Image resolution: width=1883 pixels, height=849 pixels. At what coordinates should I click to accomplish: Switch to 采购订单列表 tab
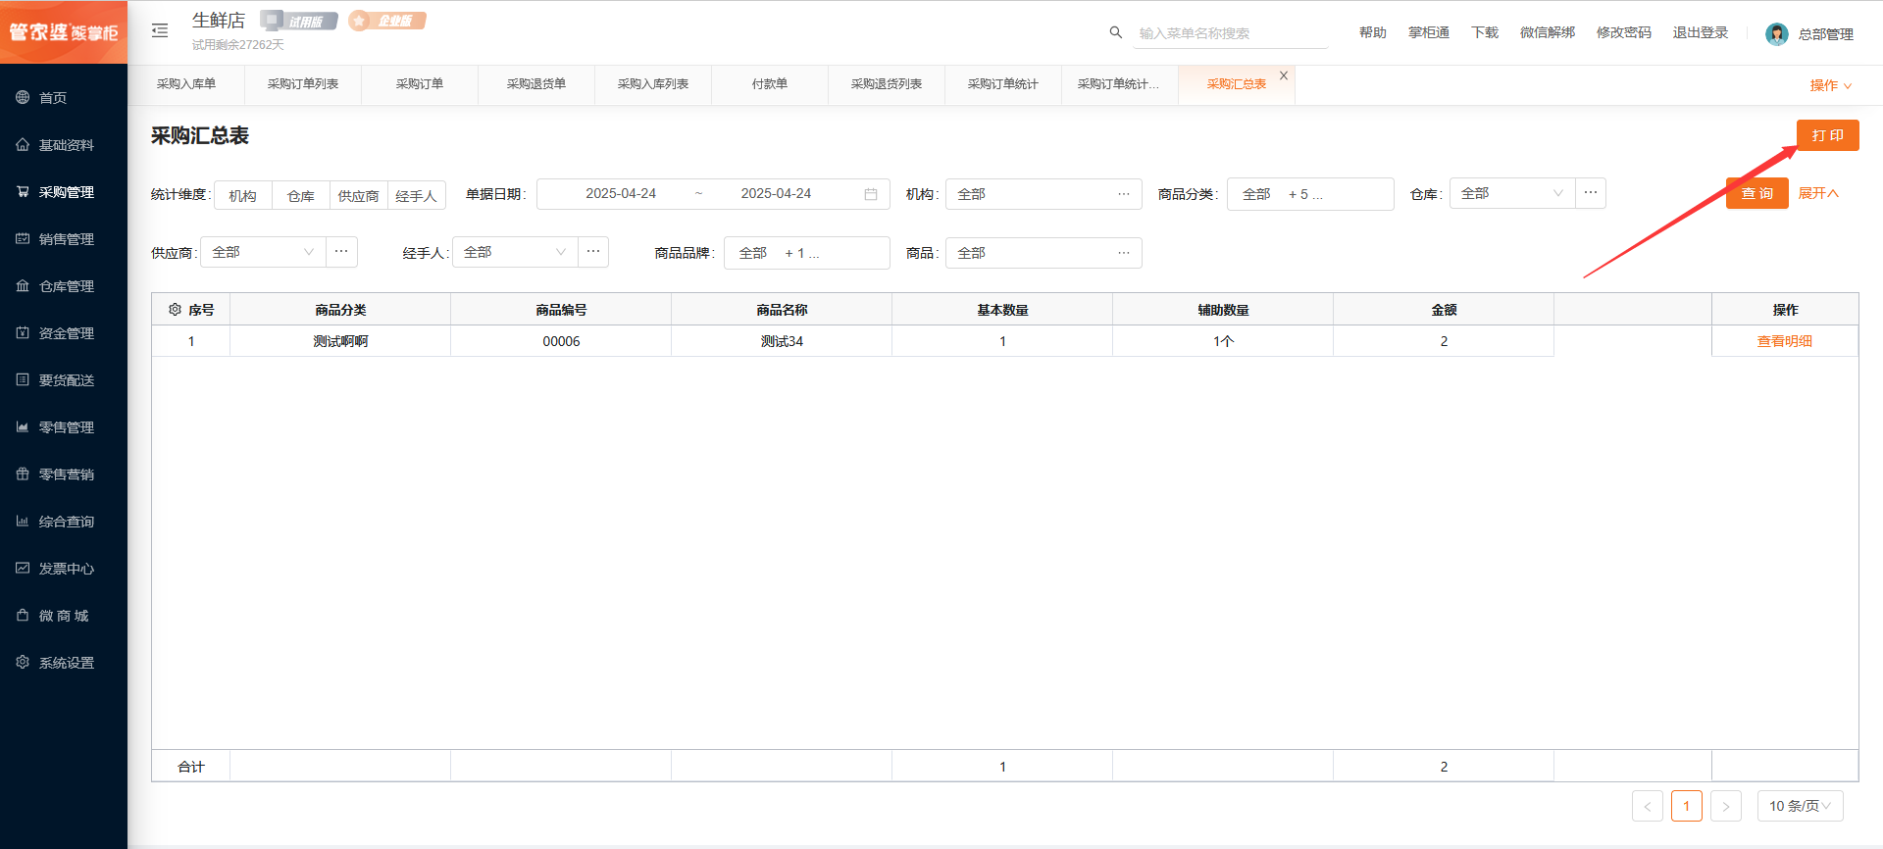[303, 84]
